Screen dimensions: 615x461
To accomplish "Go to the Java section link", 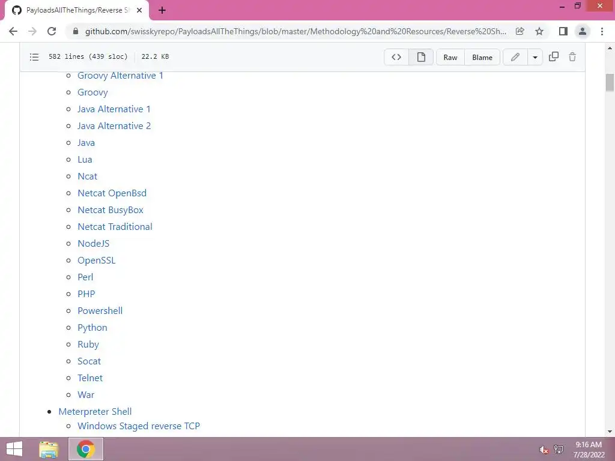I will (86, 143).
